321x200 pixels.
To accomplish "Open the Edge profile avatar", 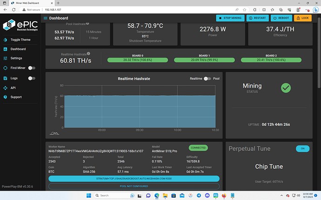I will (298, 10).
